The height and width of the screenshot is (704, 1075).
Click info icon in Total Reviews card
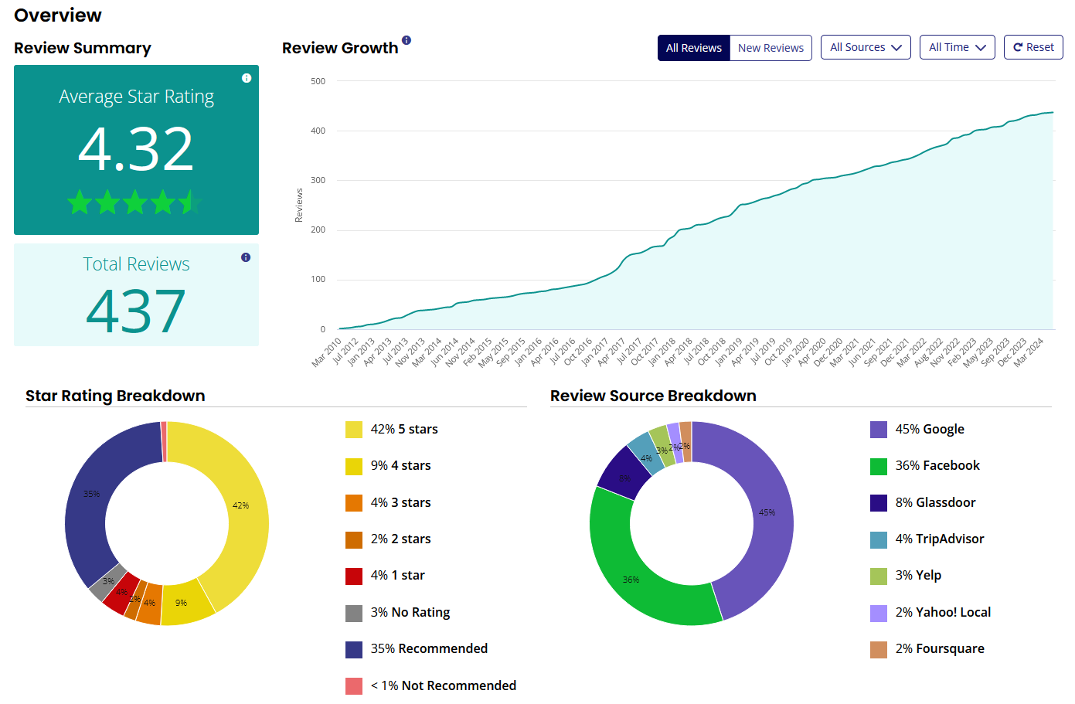click(x=246, y=257)
